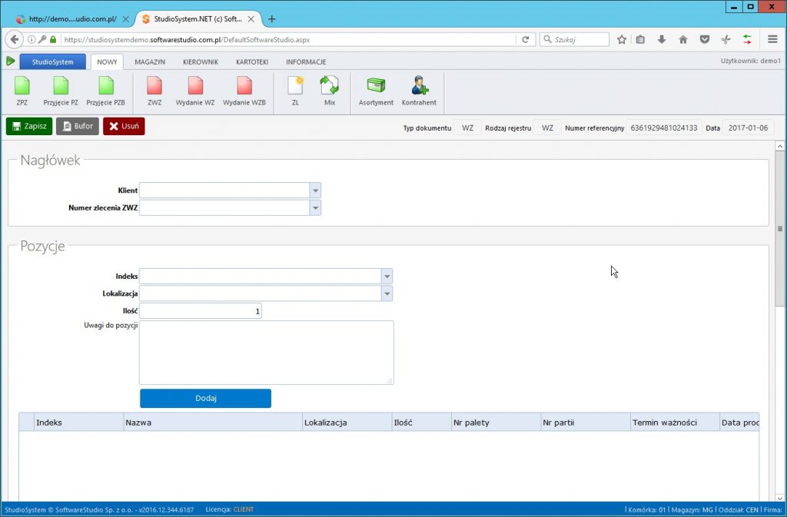
Task: Open the Asortyment icon
Action: click(376, 85)
